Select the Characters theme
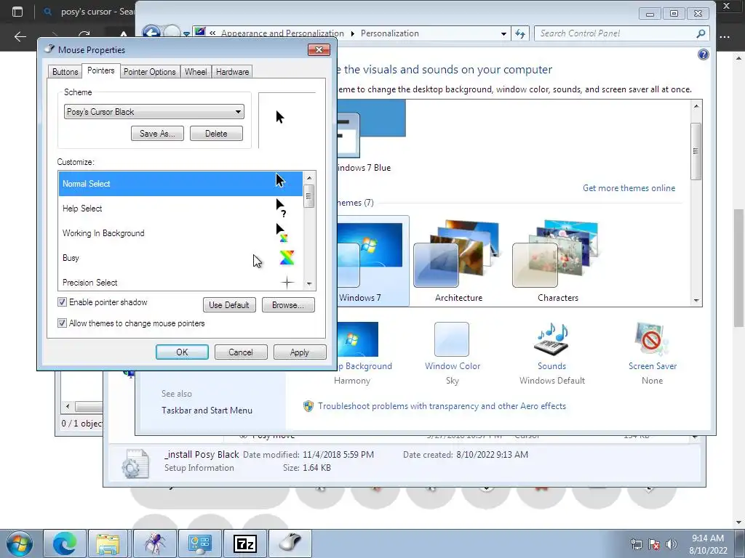 [558, 261]
